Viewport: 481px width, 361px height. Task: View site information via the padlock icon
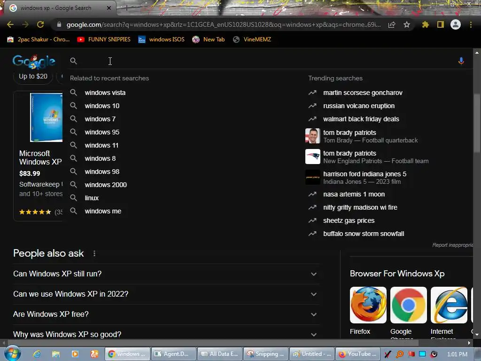(59, 24)
